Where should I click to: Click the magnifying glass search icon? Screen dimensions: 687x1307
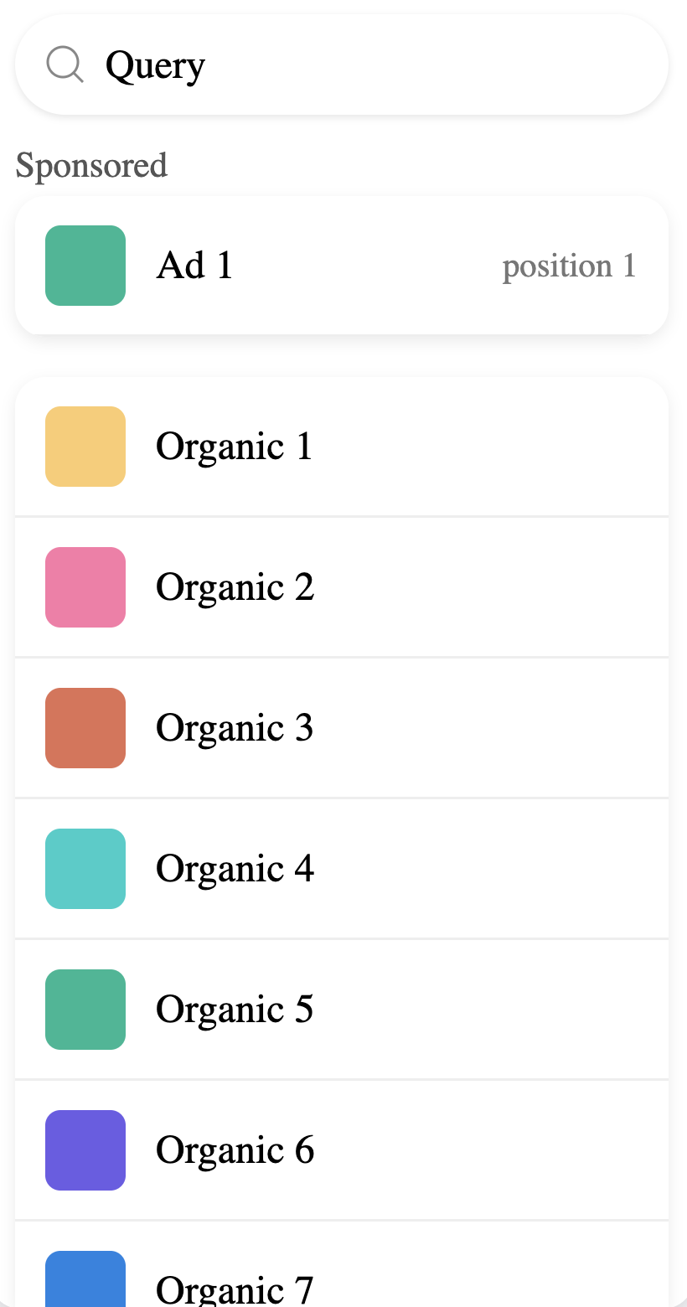[x=65, y=65]
